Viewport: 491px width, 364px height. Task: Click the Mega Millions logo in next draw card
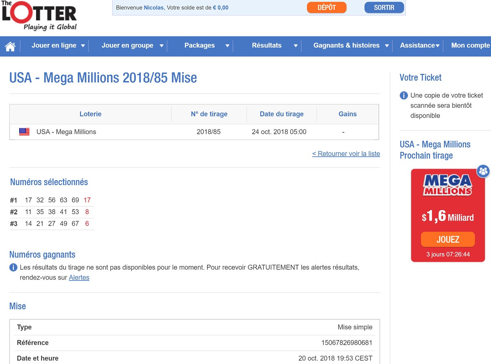(448, 185)
